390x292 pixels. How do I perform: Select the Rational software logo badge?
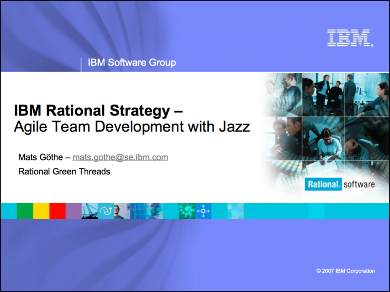340,184
